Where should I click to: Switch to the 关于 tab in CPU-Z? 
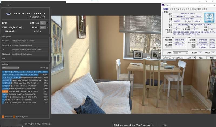point(204,9)
